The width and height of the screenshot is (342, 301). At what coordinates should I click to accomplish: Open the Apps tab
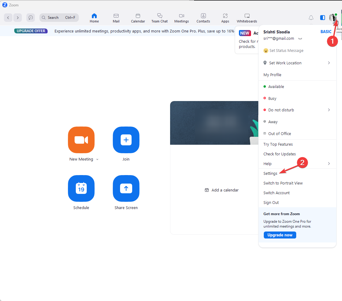[225, 18]
